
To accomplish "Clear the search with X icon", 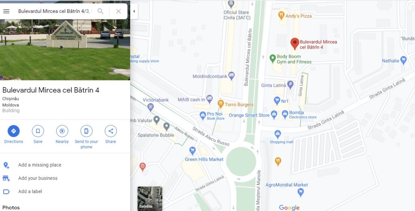I will pos(118,11).
